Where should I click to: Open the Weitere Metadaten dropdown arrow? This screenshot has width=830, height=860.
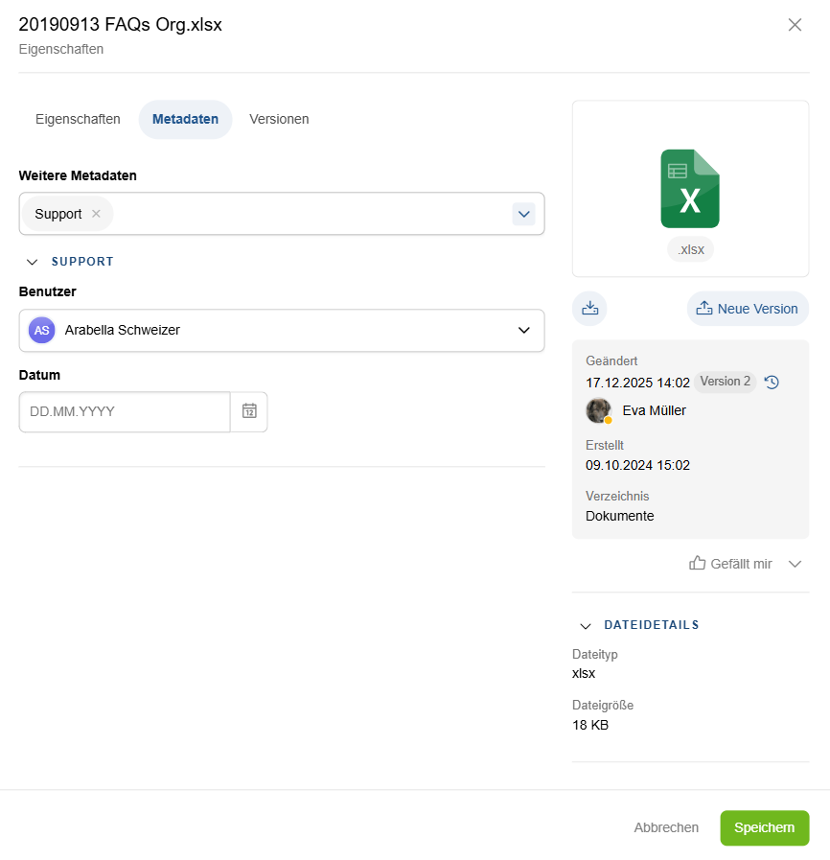point(523,214)
